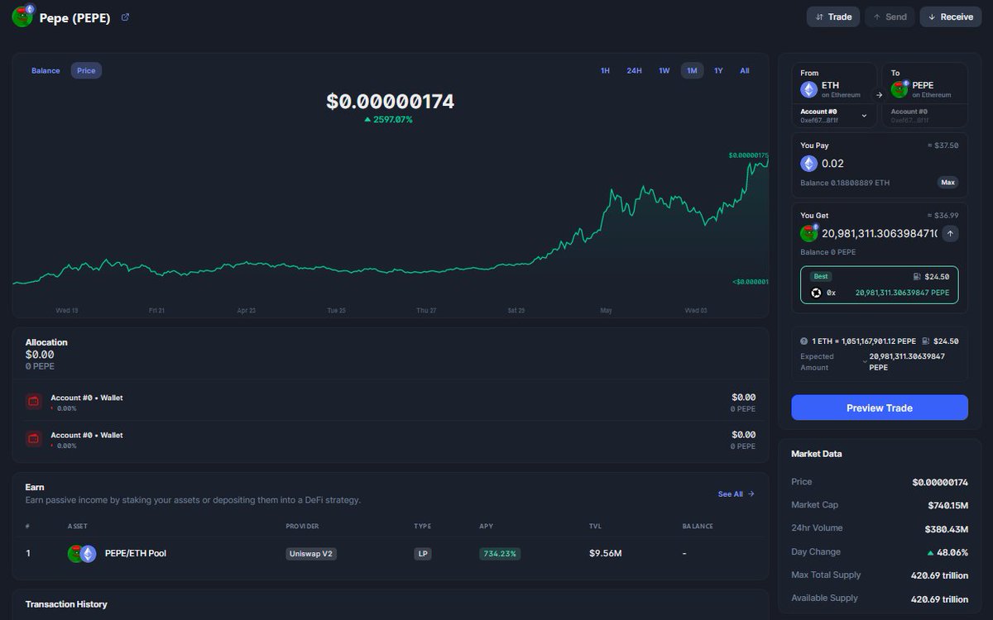The height and width of the screenshot is (620, 993).
Task: Click the LP type badge
Action: pyautogui.click(x=423, y=554)
